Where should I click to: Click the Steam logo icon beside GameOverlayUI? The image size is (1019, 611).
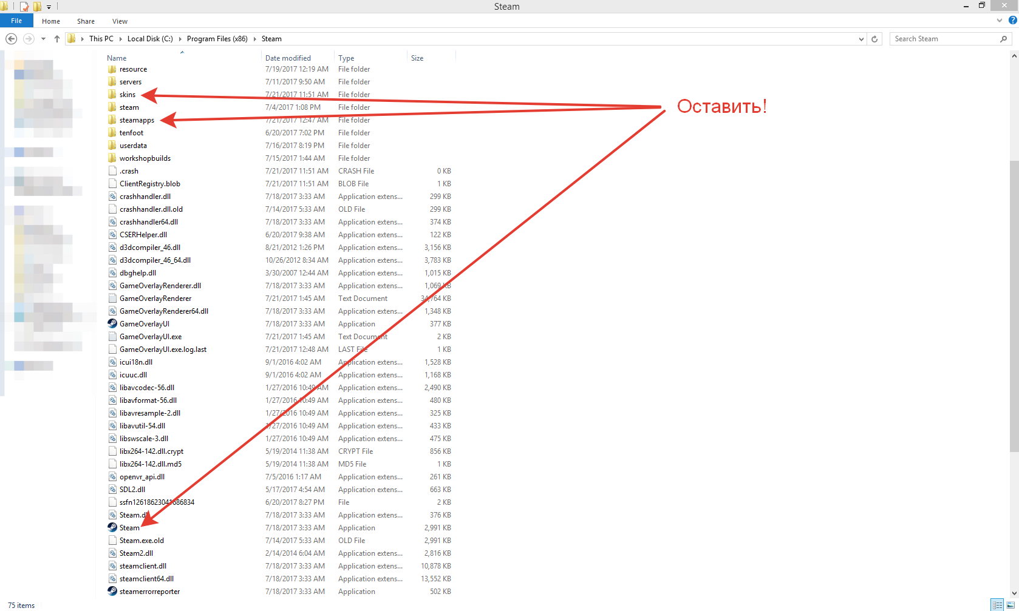112,323
